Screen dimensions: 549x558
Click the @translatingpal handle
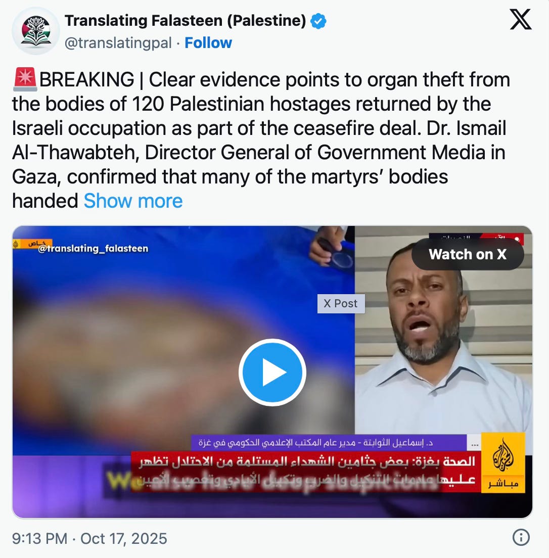point(118,43)
